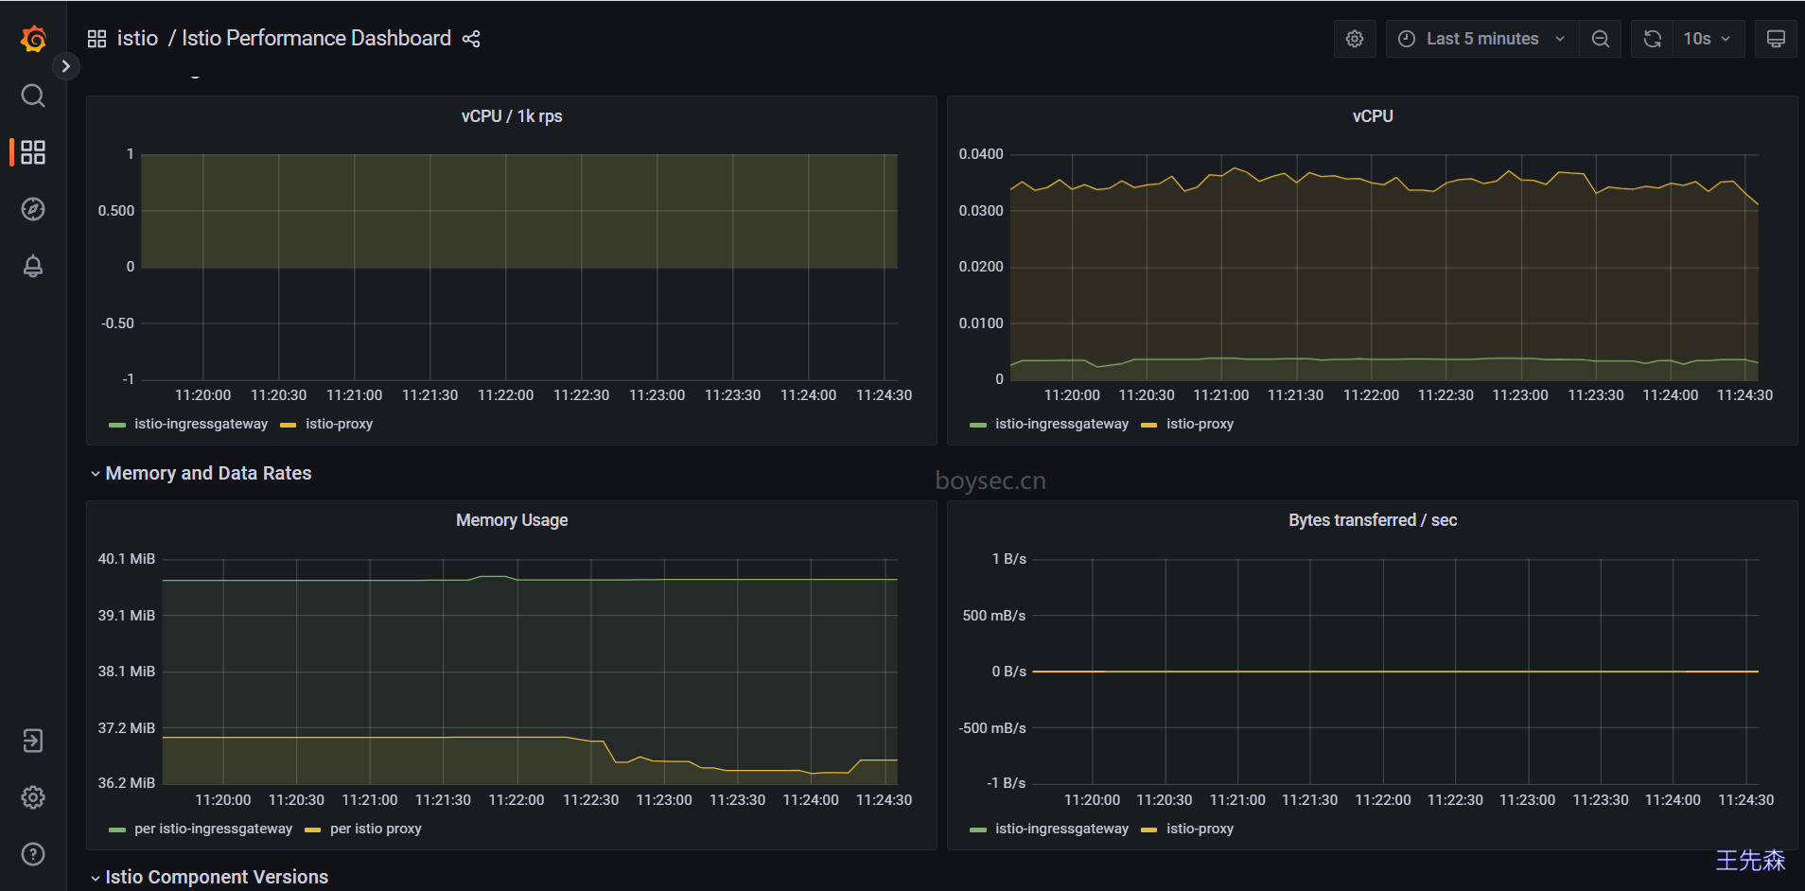1805x891 pixels.
Task: Open the 10s refresh interval dropdown
Action: (x=1708, y=39)
